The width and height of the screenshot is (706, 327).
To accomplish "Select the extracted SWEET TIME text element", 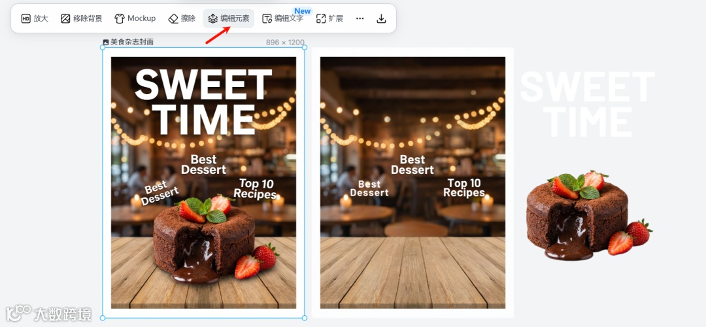I will (x=588, y=105).
